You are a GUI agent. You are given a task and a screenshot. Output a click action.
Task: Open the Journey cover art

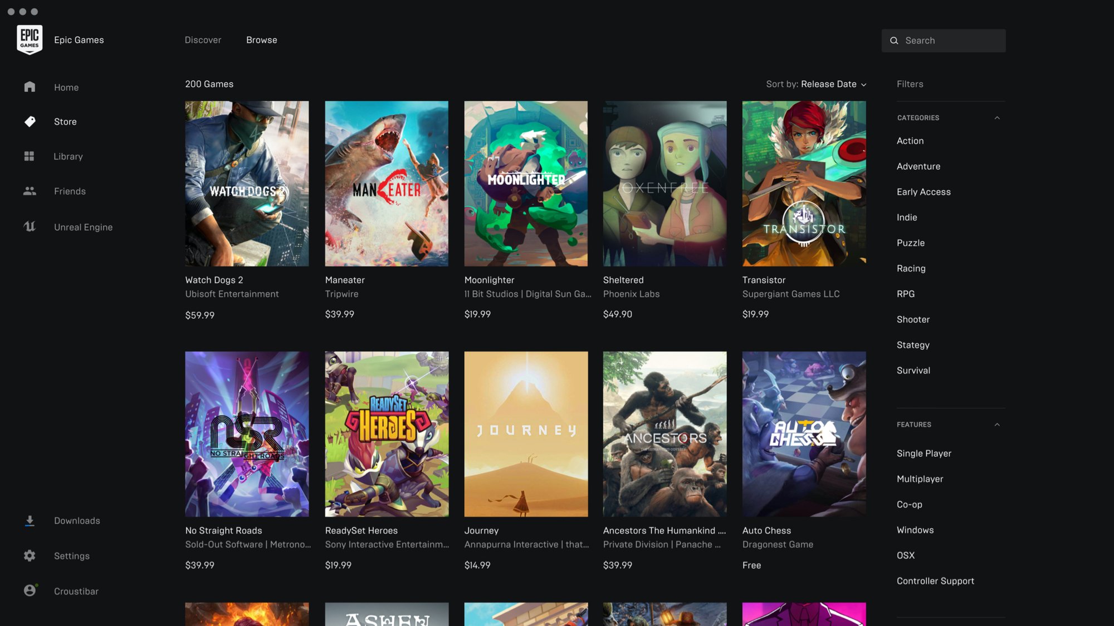coord(526,434)
